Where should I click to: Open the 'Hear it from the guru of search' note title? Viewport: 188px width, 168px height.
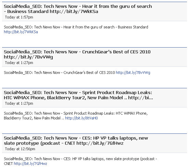click(78, 9)
